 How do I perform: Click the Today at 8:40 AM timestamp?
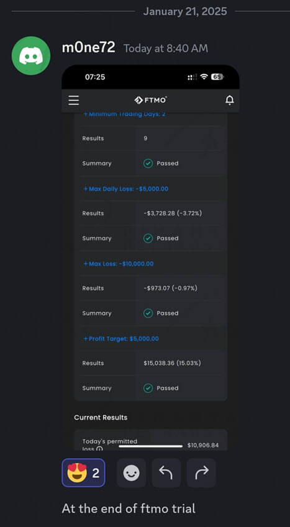pyautogui.click(x=166, y=49)
